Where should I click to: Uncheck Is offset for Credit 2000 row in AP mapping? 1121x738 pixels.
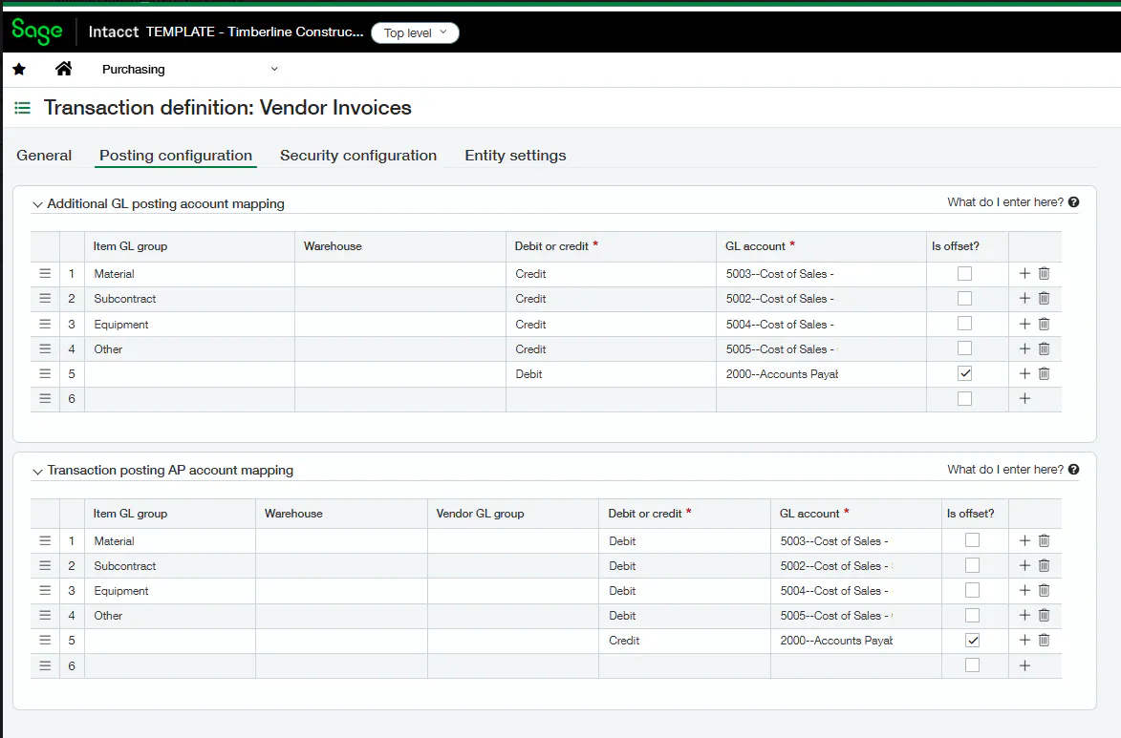pyautogui.click(x=972, y=640)
